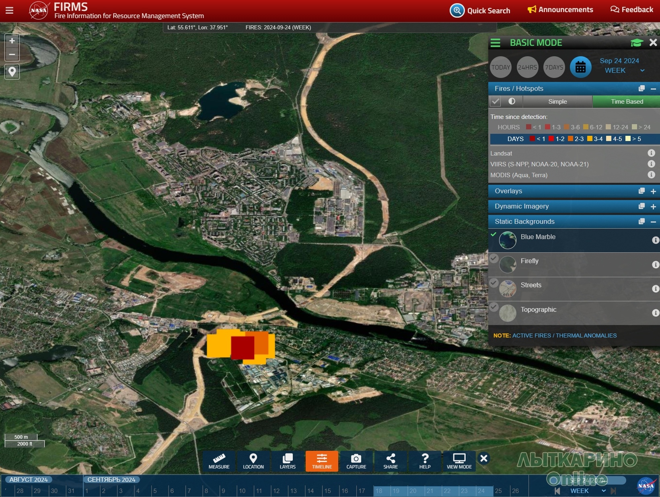
Task: Show info for Blue Marble
Action: [x=656, y=240]
